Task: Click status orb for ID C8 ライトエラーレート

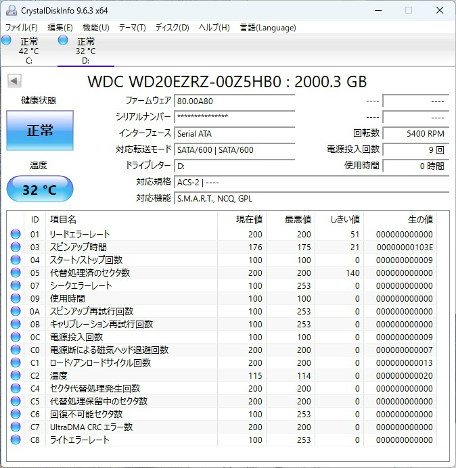Action: [16, 440]
